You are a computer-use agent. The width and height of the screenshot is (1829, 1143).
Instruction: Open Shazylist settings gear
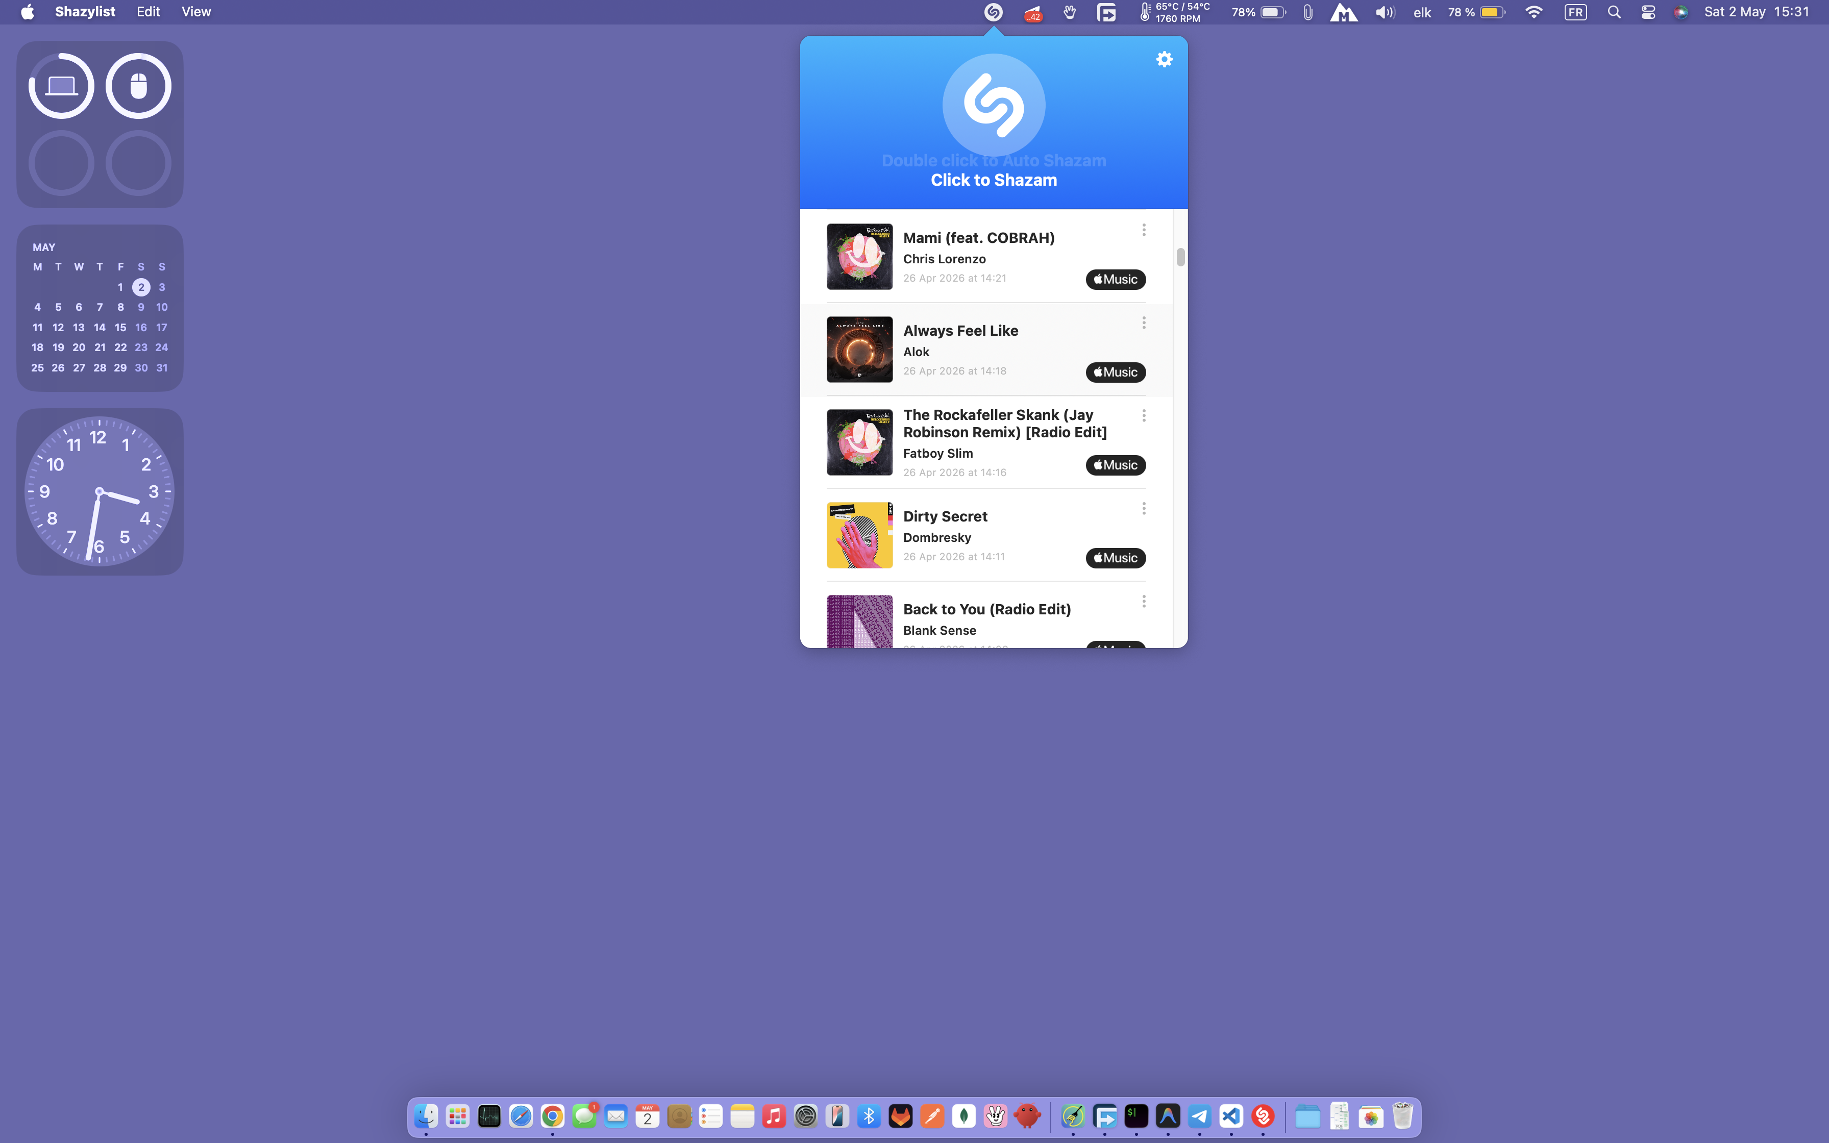tap(1164, 59)
